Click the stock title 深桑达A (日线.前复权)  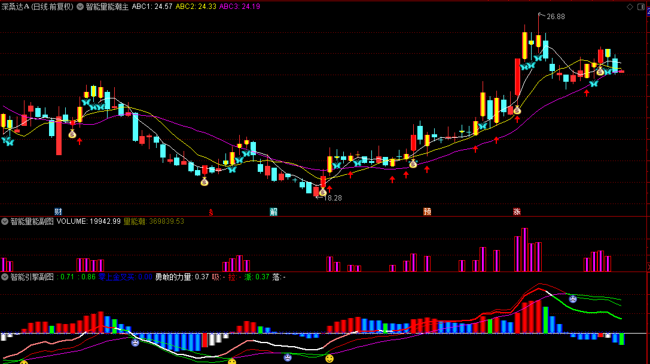point(37,7)
